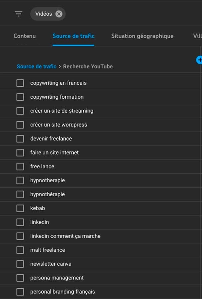Screen dimensions: 202x299
Task: Click 'personal branding français' search term
Action: pos(62,292)
